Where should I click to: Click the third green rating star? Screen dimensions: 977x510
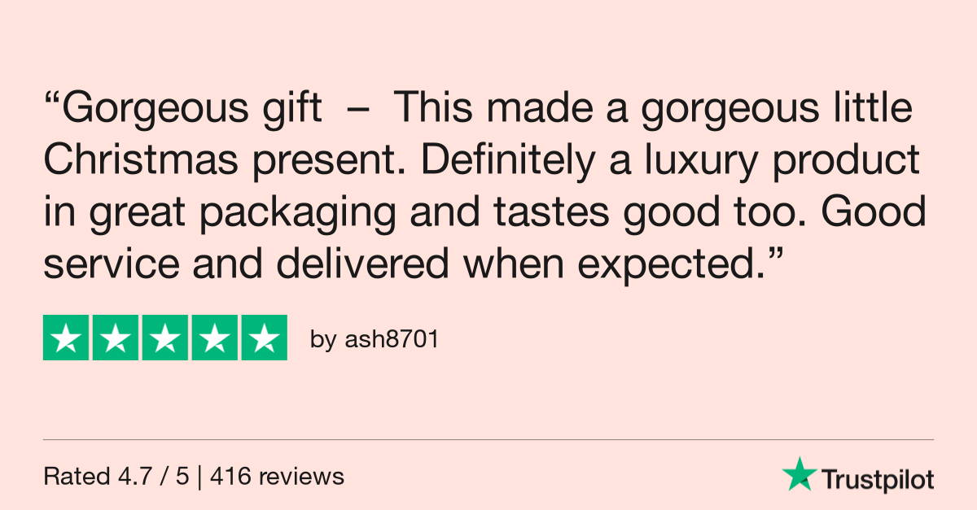[165, 338]
